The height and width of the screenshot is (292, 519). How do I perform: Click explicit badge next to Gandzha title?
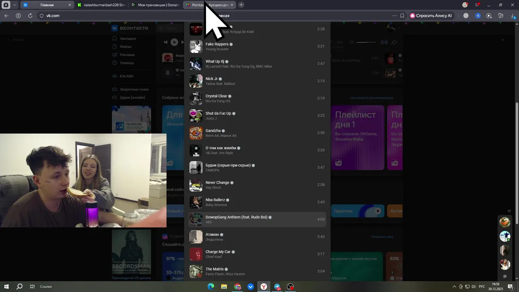[x=223, y=131]
